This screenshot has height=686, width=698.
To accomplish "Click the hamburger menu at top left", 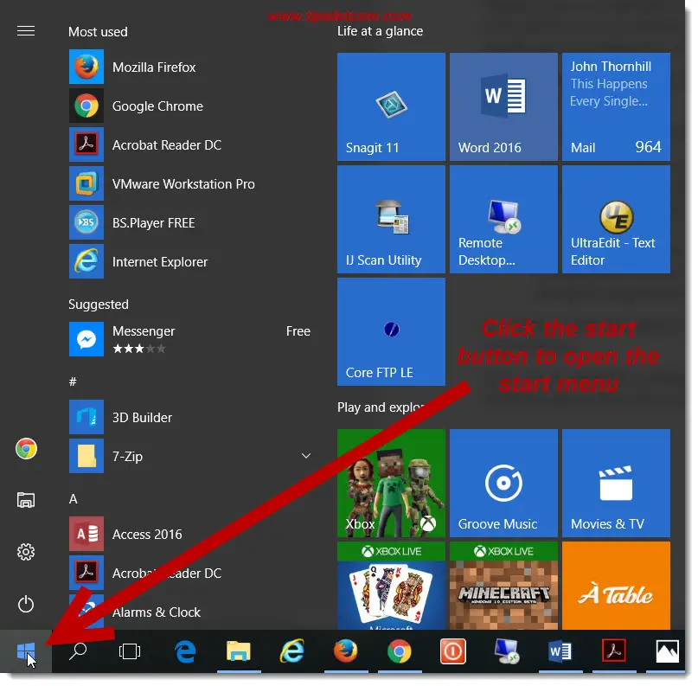I will [x=26, y=31].
